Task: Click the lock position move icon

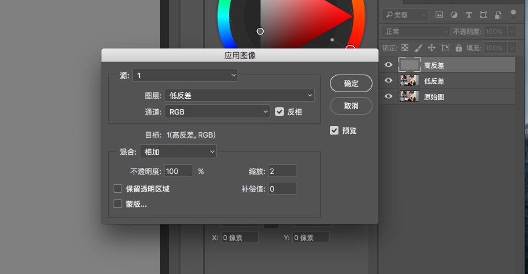Action: pos(431,48)
